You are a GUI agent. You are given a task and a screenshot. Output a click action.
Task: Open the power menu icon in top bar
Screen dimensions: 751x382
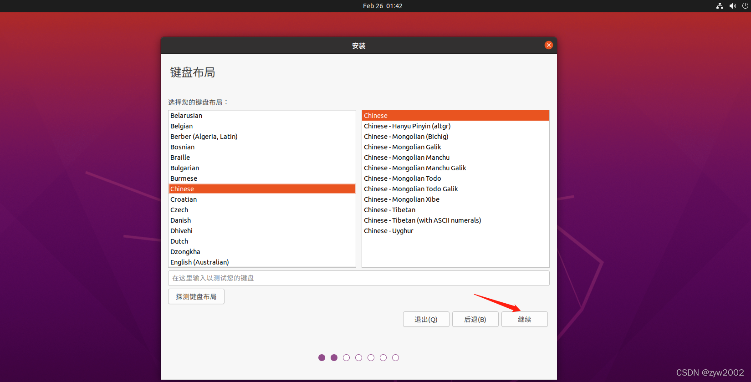[745, 6]
